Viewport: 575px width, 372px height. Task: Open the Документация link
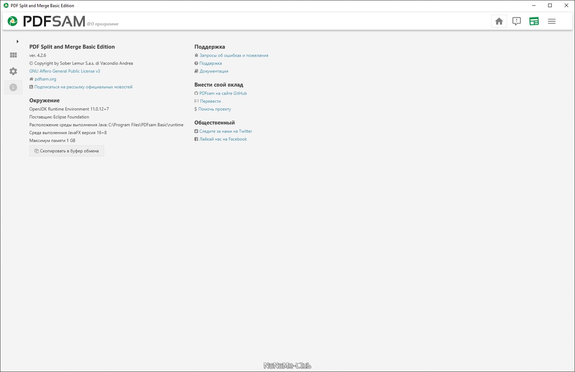coord(214,71)
